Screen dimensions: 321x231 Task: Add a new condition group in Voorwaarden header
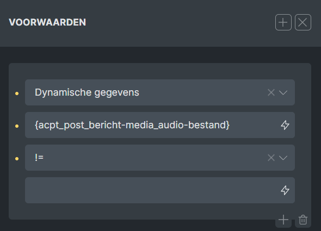[x=283, y=22]
